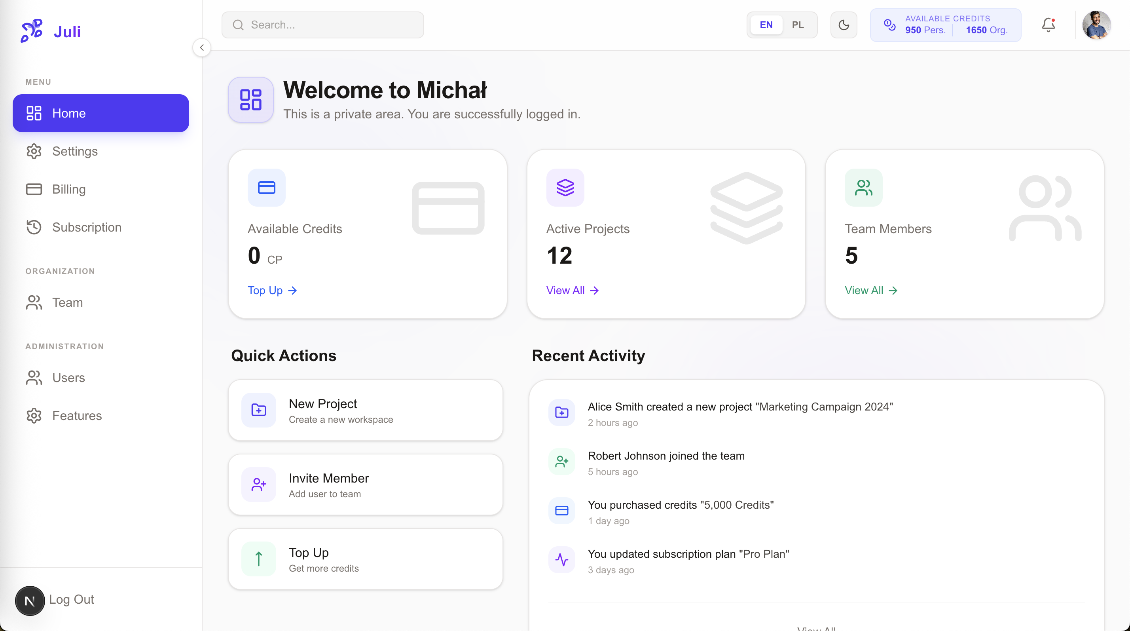The height and width of the screenshot is (631, 1130).
Task: Focus the Search input field
Action: tap(323, 25)
